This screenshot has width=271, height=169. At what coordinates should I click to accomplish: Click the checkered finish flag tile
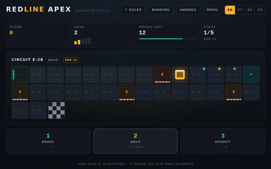click(57, 110)
